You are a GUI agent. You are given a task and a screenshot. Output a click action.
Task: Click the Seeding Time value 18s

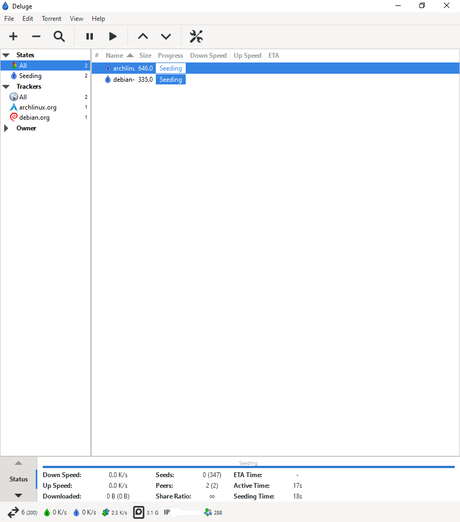click(297, 496)
